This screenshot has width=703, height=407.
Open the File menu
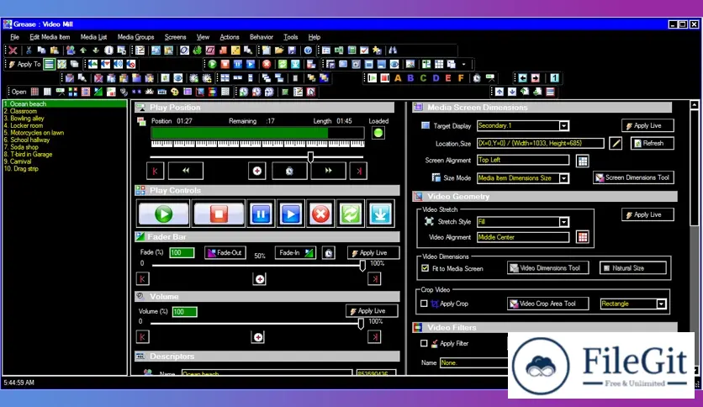(14, 37)
